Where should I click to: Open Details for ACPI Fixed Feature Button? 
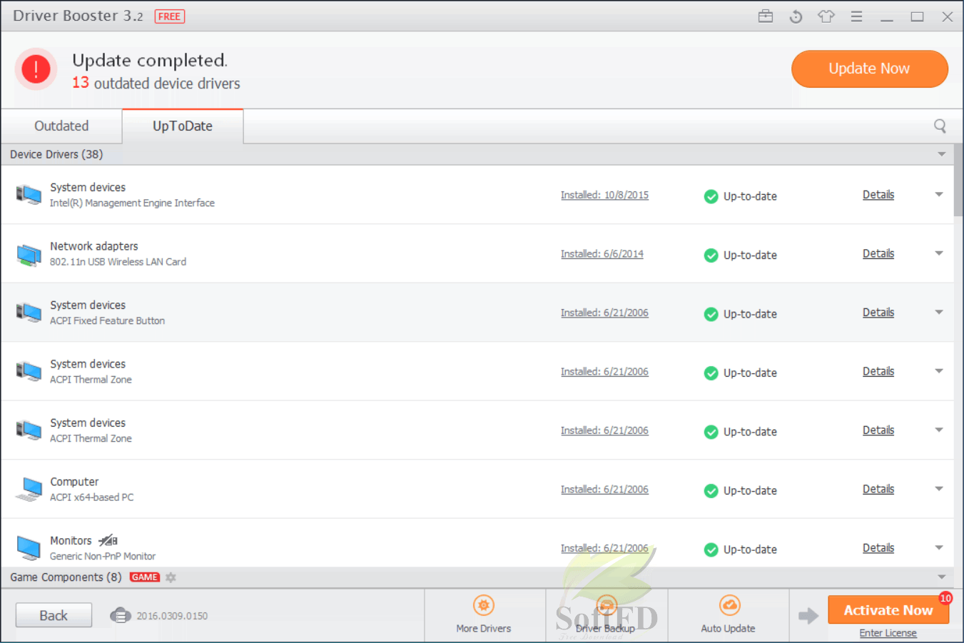click(878, 313)
